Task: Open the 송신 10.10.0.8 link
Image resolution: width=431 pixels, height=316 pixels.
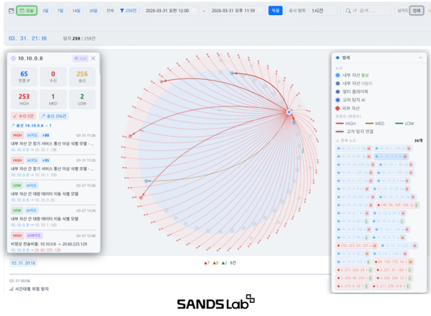Action: click(33, 125)
